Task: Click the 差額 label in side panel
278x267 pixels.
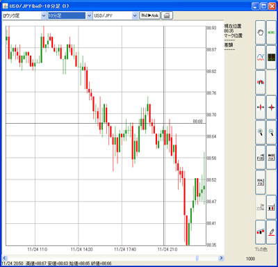Action: 229,45
